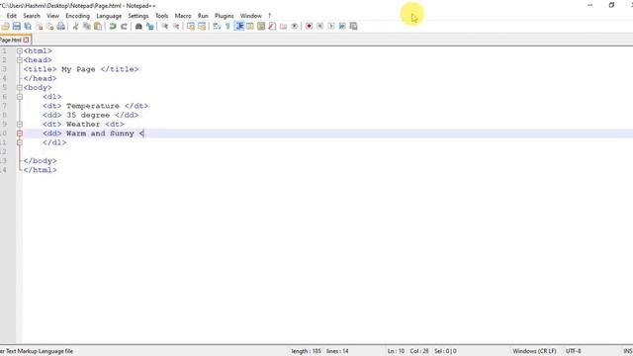Open the Macro menu
The image size is (633, 356).
[183, 16]
